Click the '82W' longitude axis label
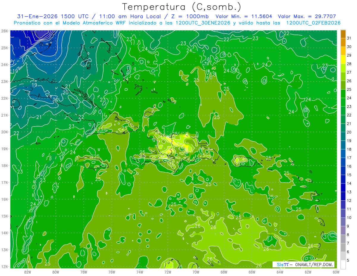357x276 pixels. click(x=28, y=272)
